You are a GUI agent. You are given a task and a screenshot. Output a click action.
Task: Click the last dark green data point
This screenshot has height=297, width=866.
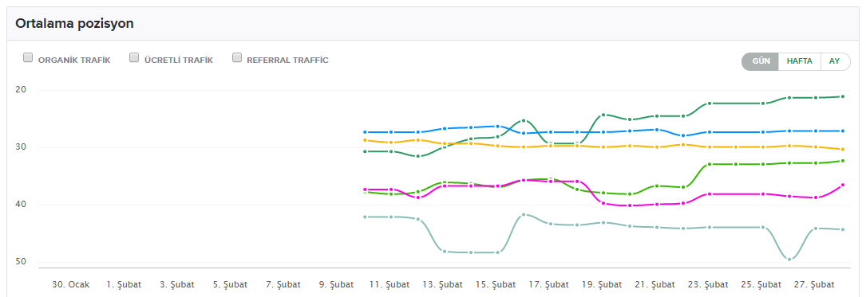(x=842, y=96)
